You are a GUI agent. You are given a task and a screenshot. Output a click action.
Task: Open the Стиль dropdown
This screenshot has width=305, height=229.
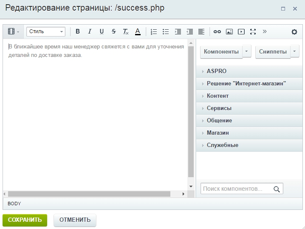[x=45, y=31]
